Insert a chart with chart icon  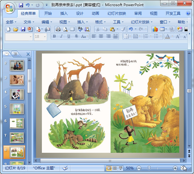[155, 29]
